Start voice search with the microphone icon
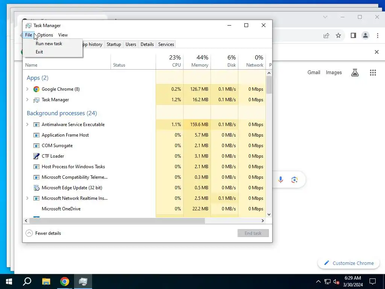This screenshot has width=385, height=289. [x=280, y=179]
